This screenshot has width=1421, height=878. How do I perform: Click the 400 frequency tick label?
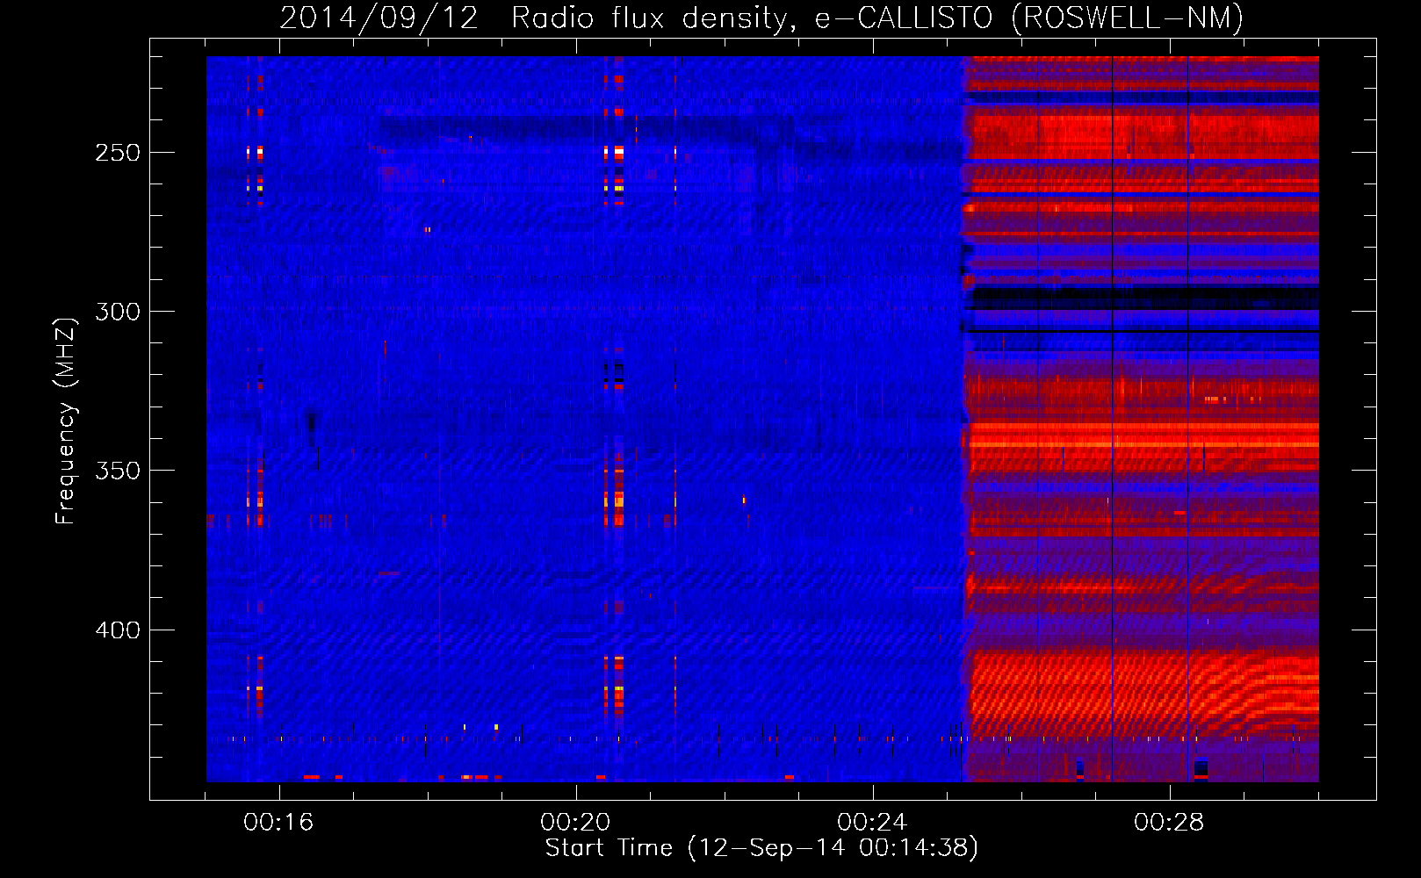[x=118, y=630]
